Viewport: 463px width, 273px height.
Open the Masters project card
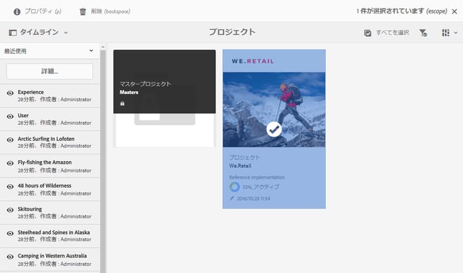pyautogui.click(x=164, y=98)
